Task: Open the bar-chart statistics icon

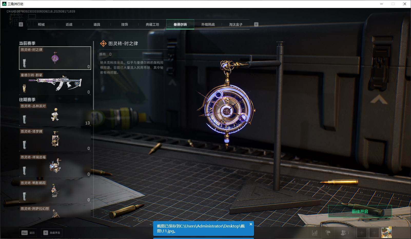Action: (315, 233)
